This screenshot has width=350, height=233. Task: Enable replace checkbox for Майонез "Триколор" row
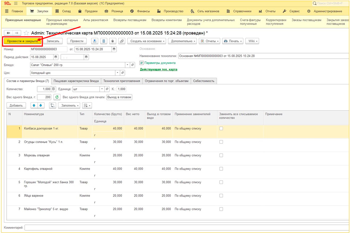point(221,209)
